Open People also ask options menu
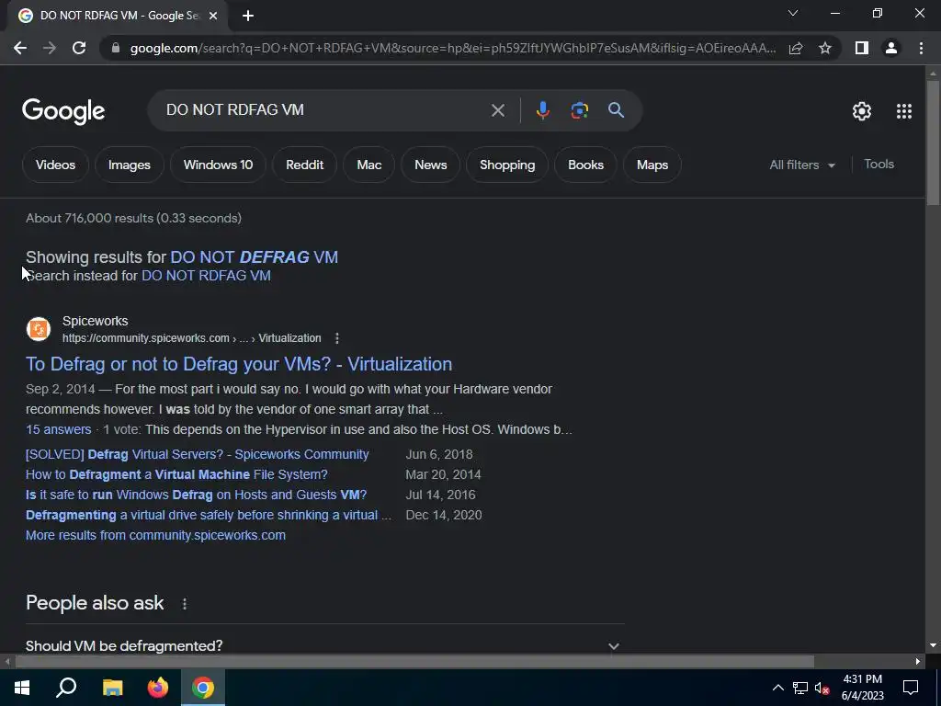The width and height of the screenshot is (941, 706). pyautogui.click(x=184, y=604)
